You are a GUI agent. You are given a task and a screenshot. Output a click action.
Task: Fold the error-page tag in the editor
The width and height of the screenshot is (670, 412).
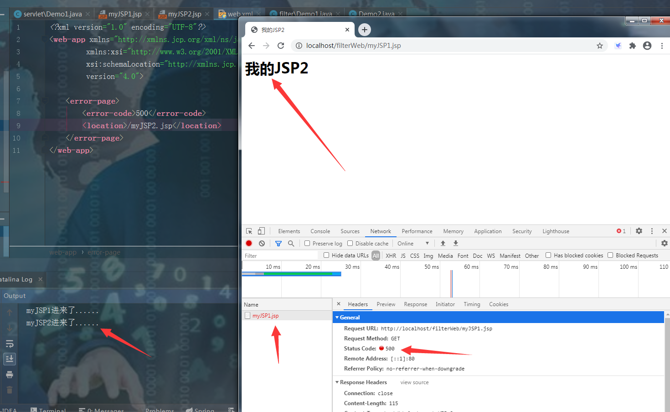(45, 101)
